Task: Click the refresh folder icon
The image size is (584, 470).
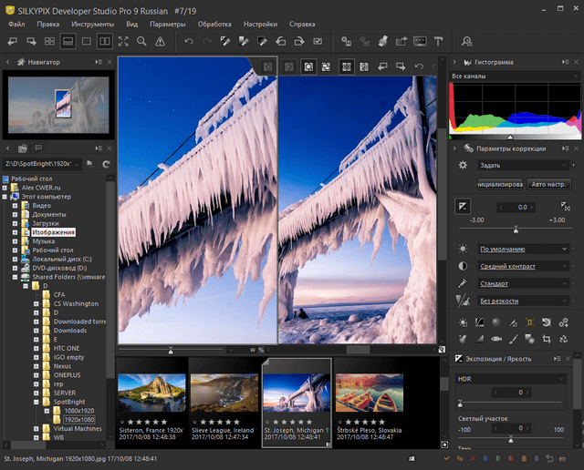Action: pyautogui.click(x=106, y=163)
